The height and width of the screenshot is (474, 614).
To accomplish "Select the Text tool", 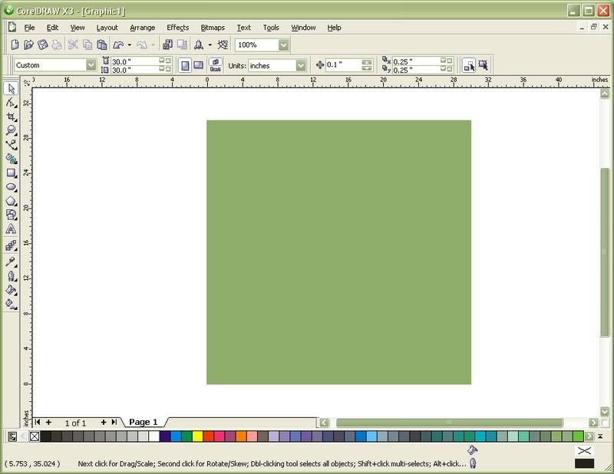I will tap(12, 229).
